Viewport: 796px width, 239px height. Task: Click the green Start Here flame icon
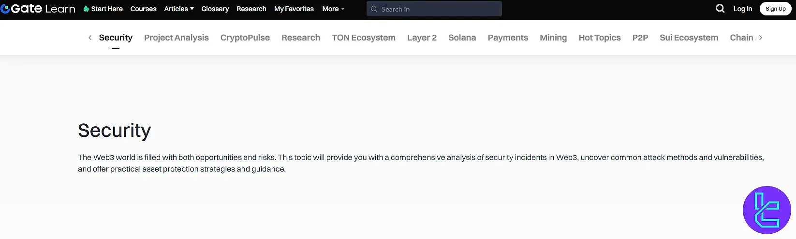[x=86, y=9]
